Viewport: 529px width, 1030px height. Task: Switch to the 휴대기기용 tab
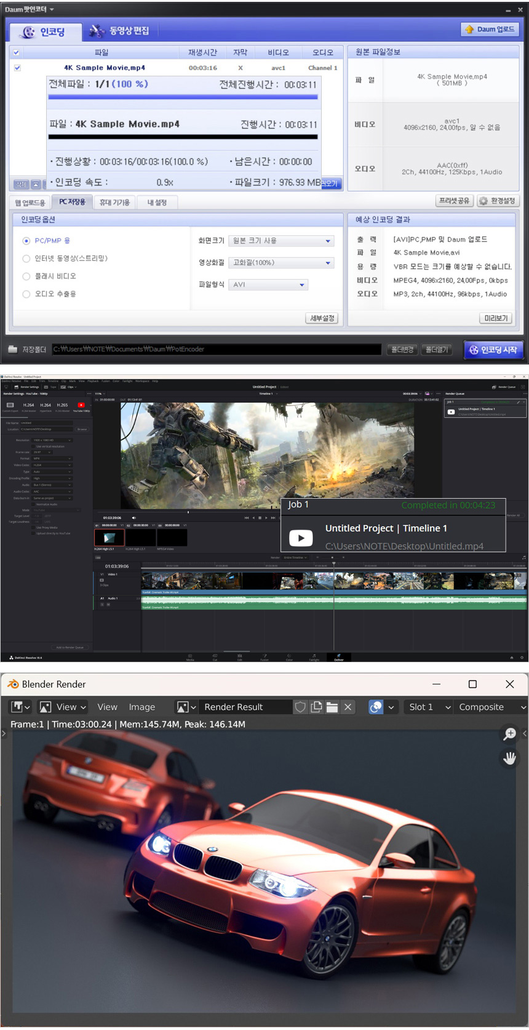pyautogui.click(x=115, y=202)
